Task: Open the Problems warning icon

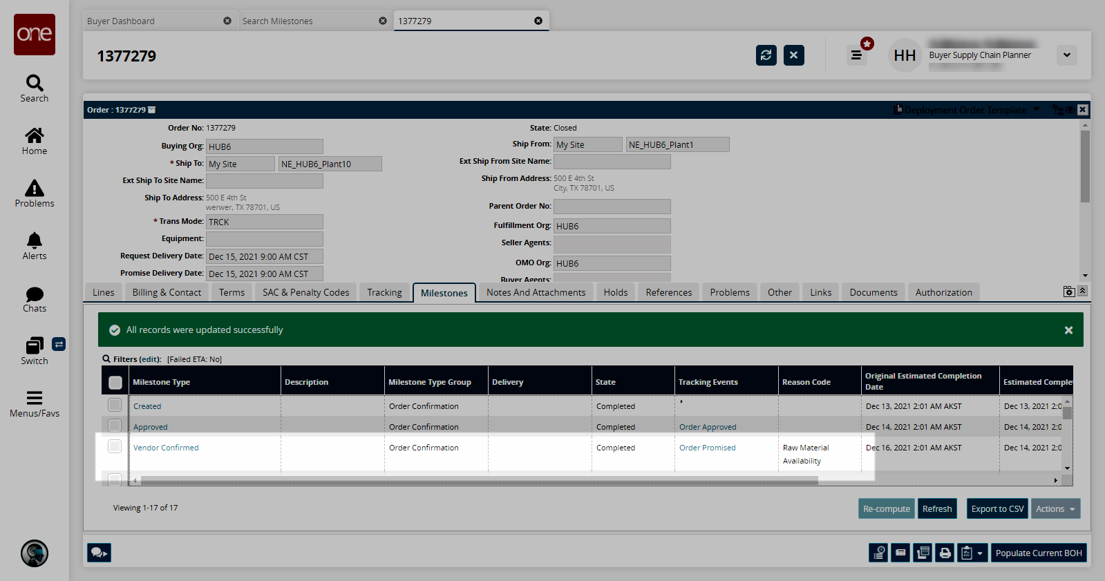Action: [35, 189]
